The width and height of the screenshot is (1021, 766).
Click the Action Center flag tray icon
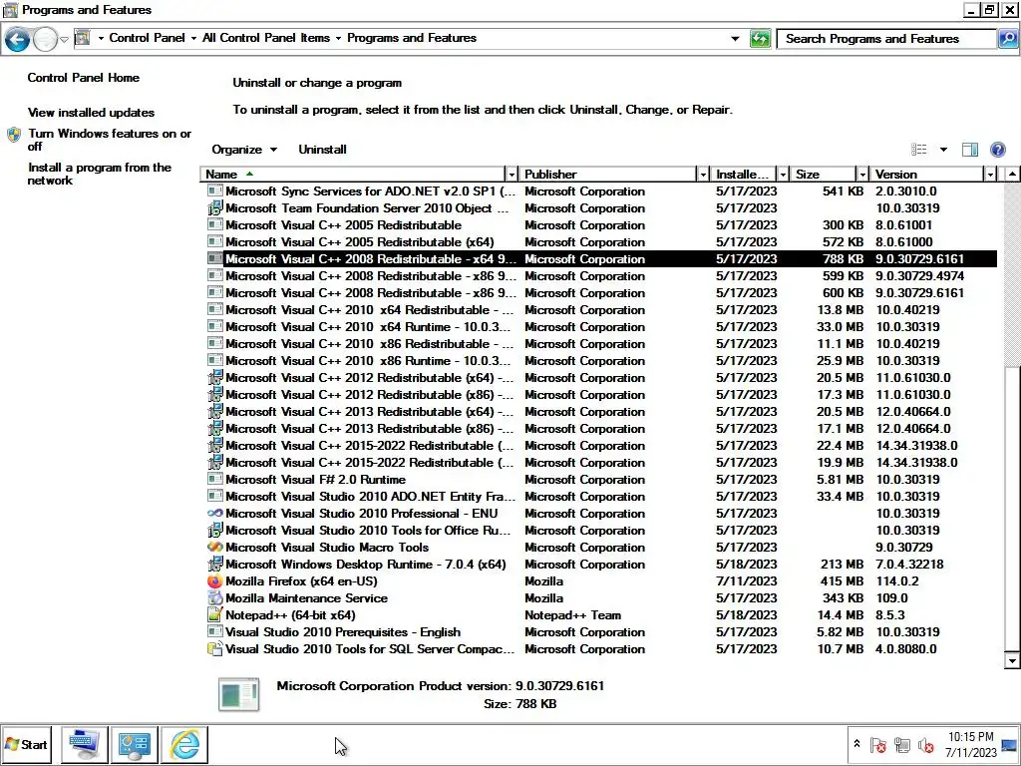pyautogui.click(x=877, y=745)
